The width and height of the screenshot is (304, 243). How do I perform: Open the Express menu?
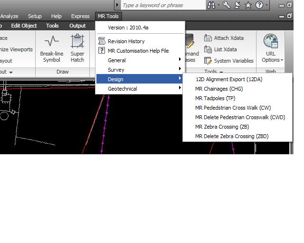pyautogui.click(x=80, y=16)
